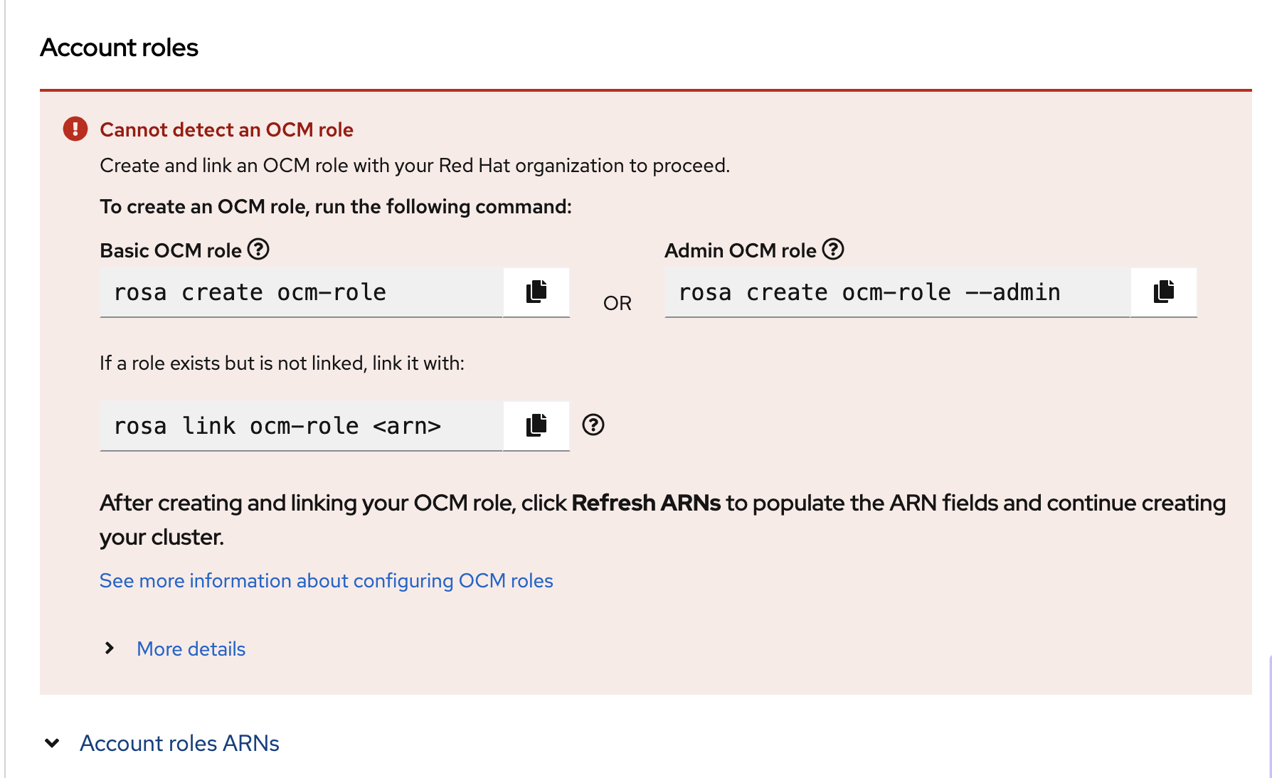
Task: Click the 'More details' toggle text
Action: click(191, 649)
